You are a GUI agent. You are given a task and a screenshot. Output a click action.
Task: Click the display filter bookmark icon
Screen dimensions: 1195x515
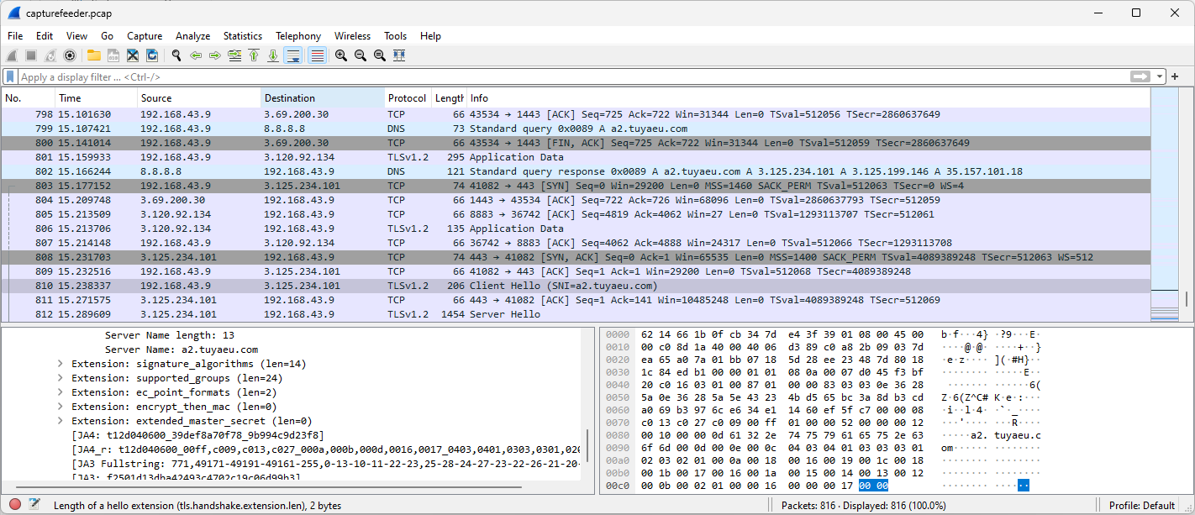[10, 76]
